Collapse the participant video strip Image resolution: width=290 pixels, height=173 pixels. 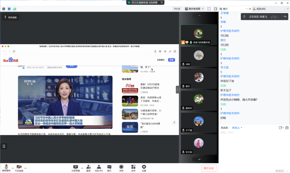click(x=178, y=89)
